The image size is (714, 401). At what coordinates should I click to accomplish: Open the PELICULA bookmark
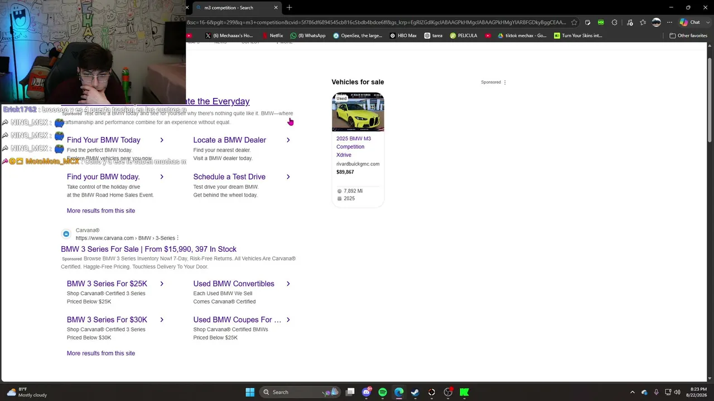[464, 36]
